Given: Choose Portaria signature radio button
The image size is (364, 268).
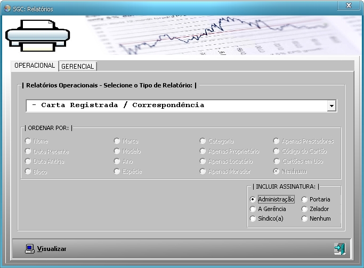Looking at the screenshot, I should click(305, 199).
